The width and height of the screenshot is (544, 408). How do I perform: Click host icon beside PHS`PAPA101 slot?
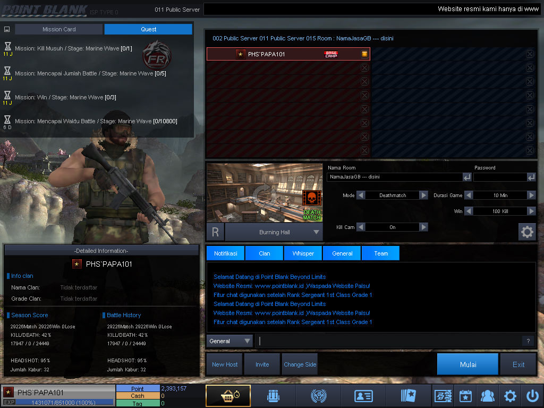[364, 54]
